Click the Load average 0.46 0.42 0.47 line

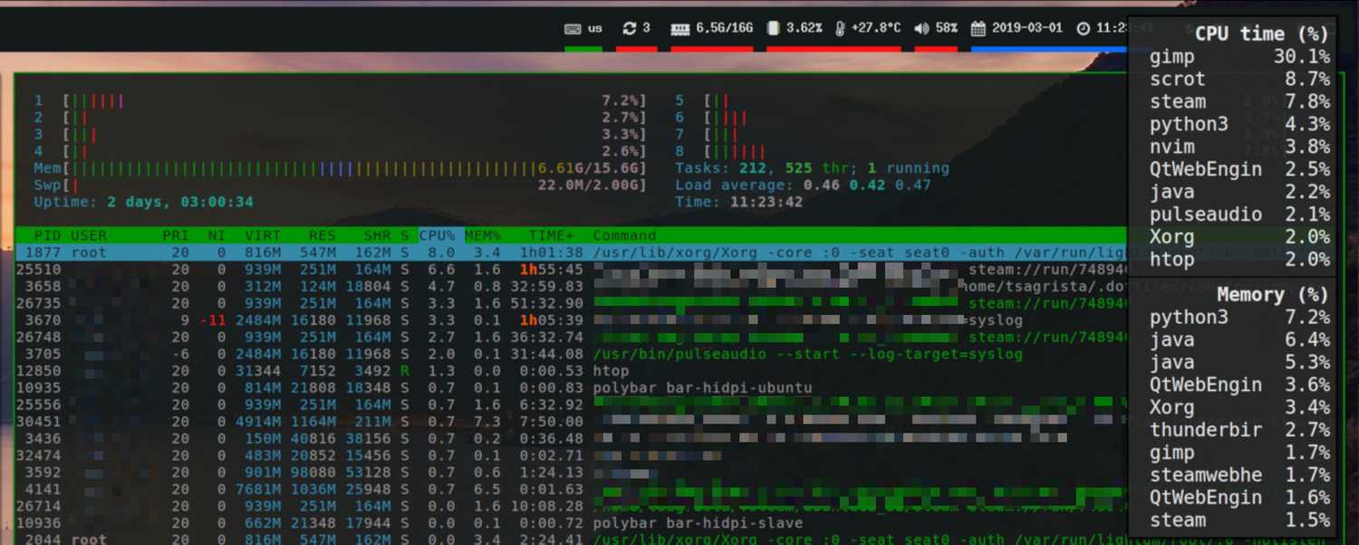803,185
